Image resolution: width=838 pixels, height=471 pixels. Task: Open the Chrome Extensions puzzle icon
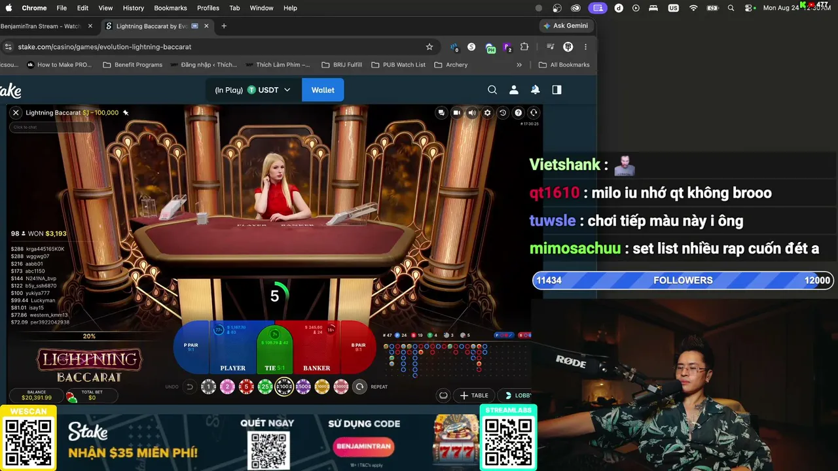pos(524,46)
